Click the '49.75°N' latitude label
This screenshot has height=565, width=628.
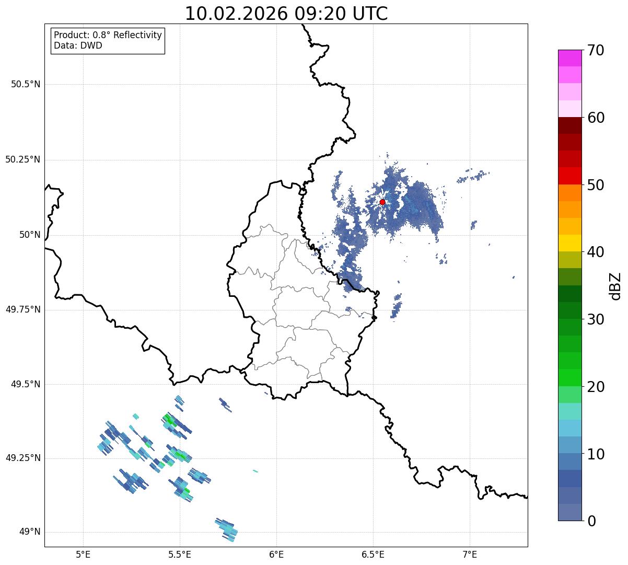click(x=23, y=309)
